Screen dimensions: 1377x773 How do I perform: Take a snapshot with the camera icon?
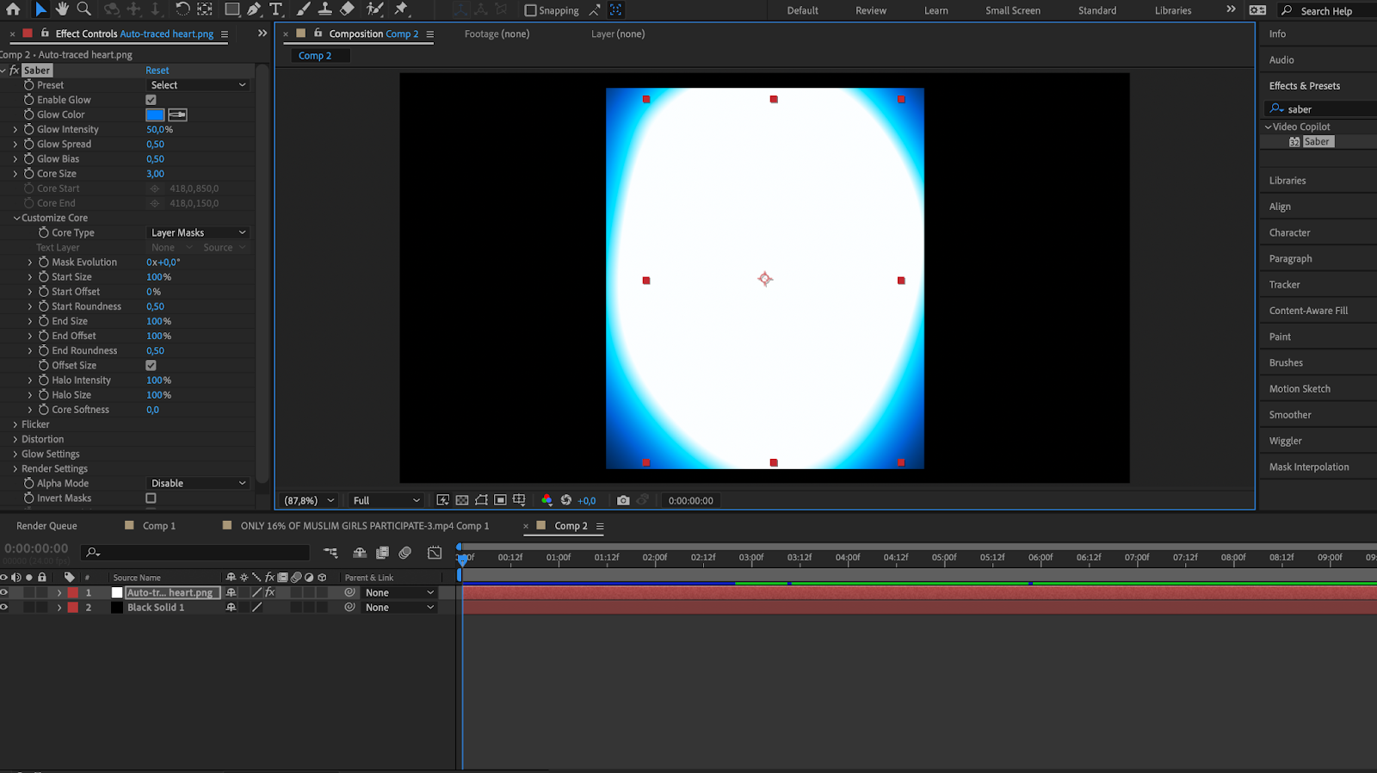pos(623,500)
